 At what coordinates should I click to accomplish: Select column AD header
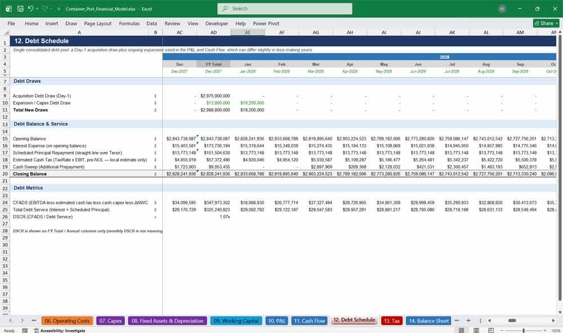[213, 32]
